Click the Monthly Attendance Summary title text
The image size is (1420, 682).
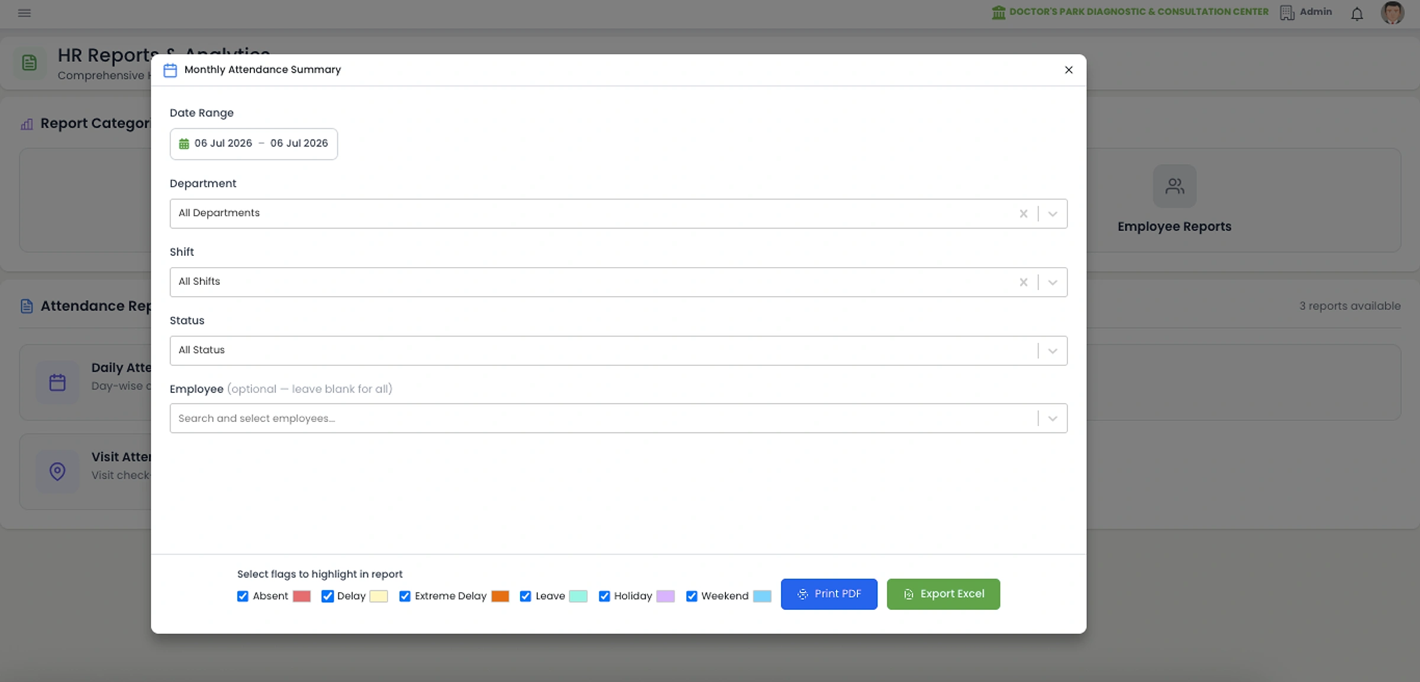(263, 70)
